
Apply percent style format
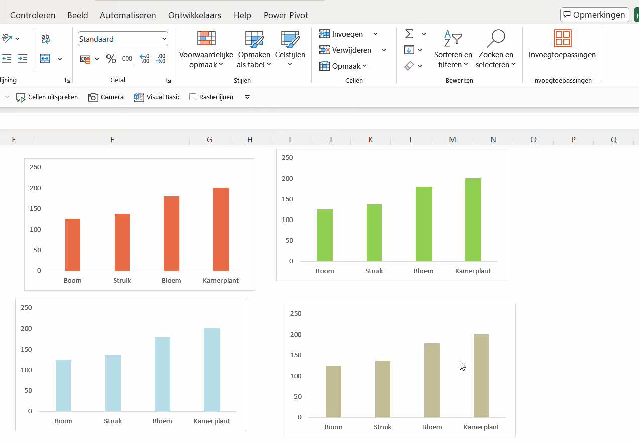point(111,59)
